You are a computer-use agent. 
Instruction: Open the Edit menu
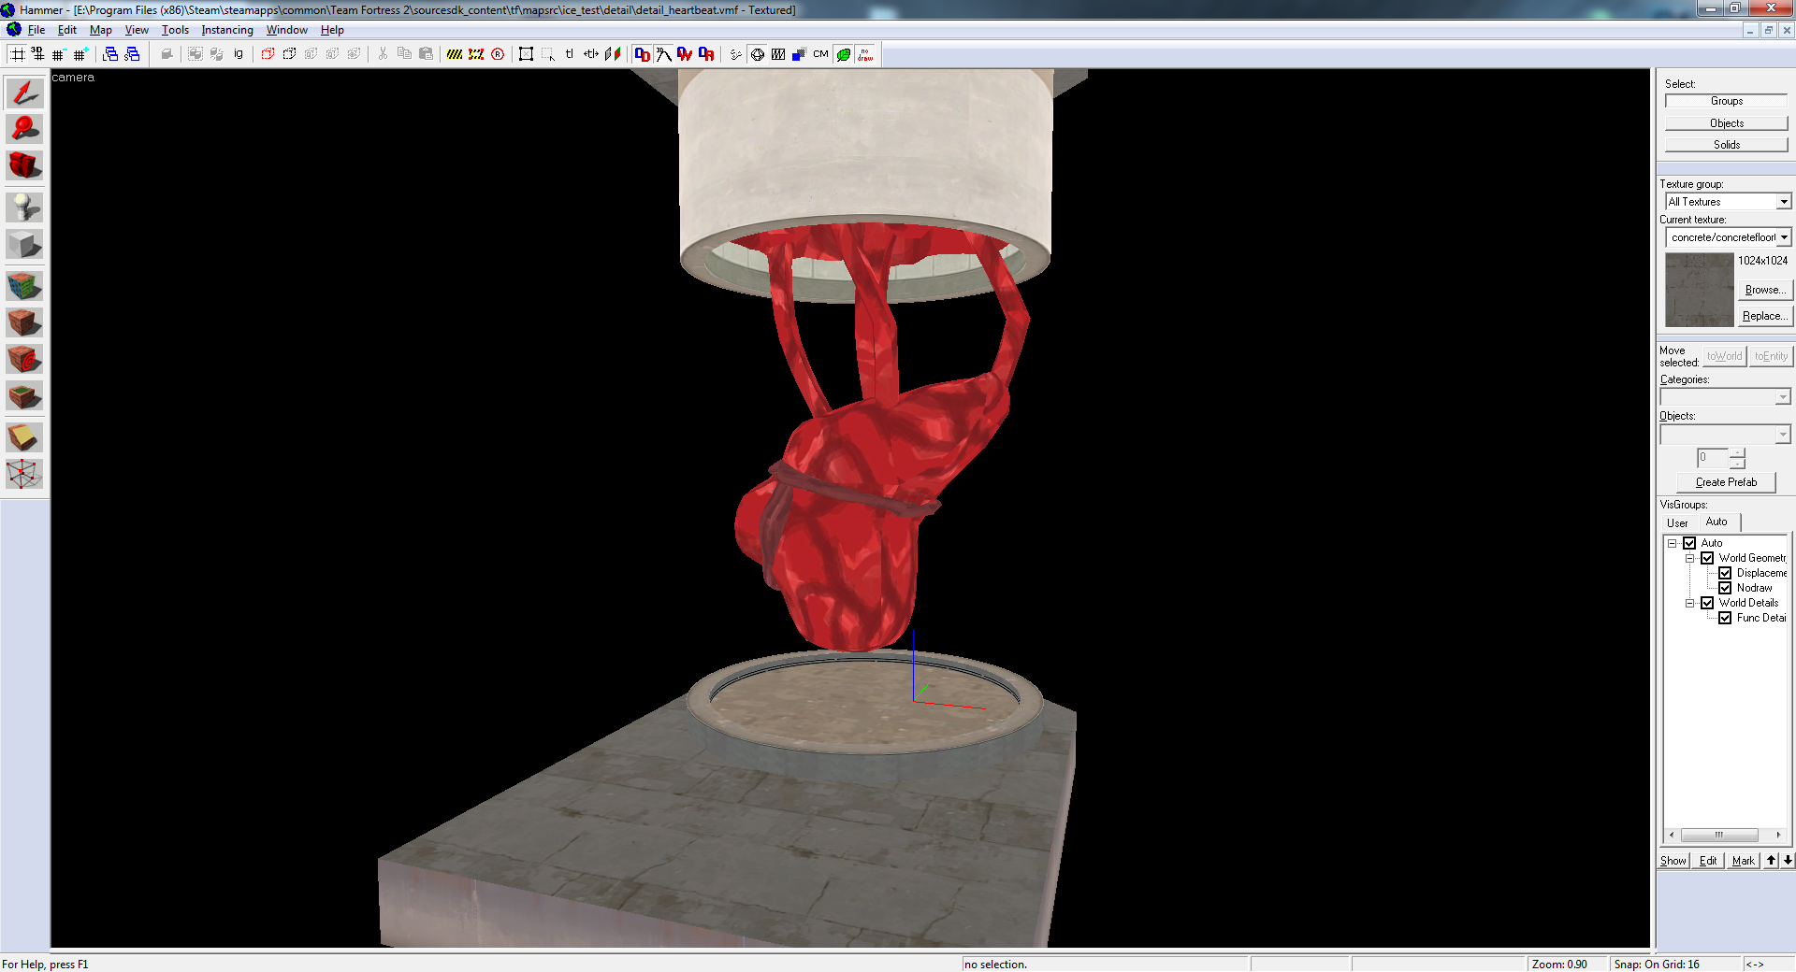point(67,30)
